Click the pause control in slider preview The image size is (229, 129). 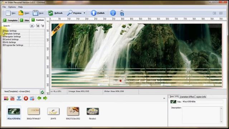(145, 81)
